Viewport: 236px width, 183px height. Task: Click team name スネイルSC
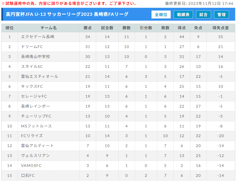click(x=32, y=67)
